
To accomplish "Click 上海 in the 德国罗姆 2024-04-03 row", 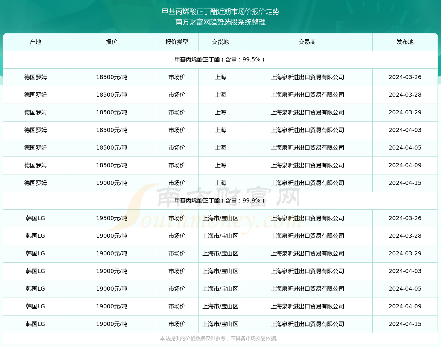I will [x=220, y=130].
